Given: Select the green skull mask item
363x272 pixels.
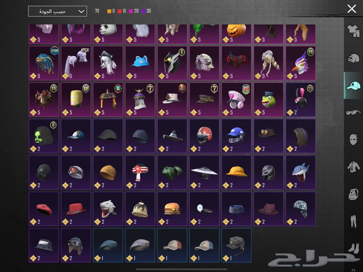Looking at the screenshot, I should pyautogui.click(x=44, y=136).
